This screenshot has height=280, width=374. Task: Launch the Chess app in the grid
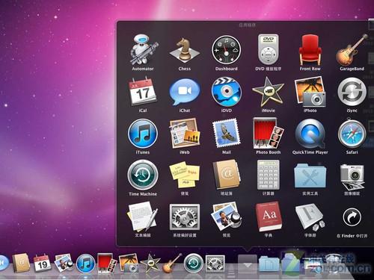(x=185, y=49)
